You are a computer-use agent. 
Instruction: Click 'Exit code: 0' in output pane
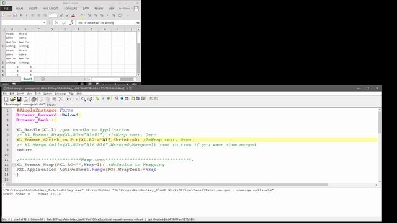click(x=17, y=194)
